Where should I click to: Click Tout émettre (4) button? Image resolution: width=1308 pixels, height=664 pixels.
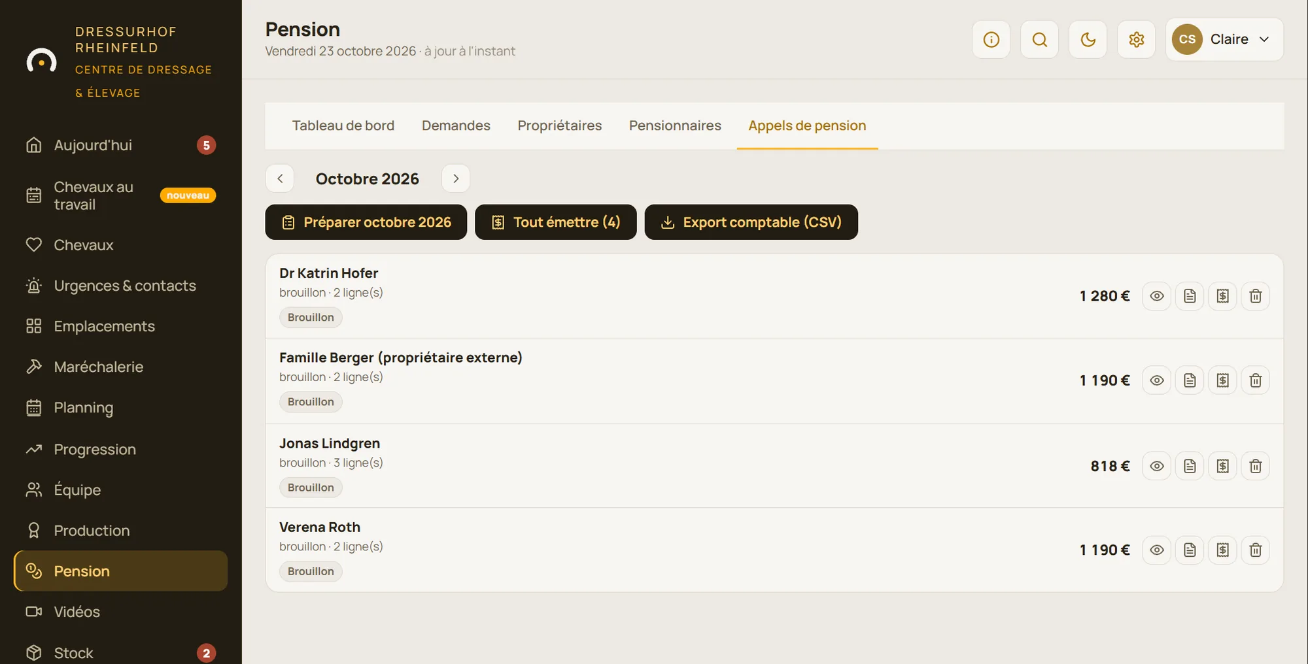click(555, 222)
